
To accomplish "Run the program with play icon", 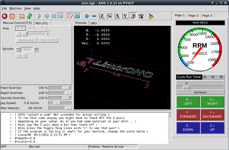I will pyautogui.click(x=39, y=16).
